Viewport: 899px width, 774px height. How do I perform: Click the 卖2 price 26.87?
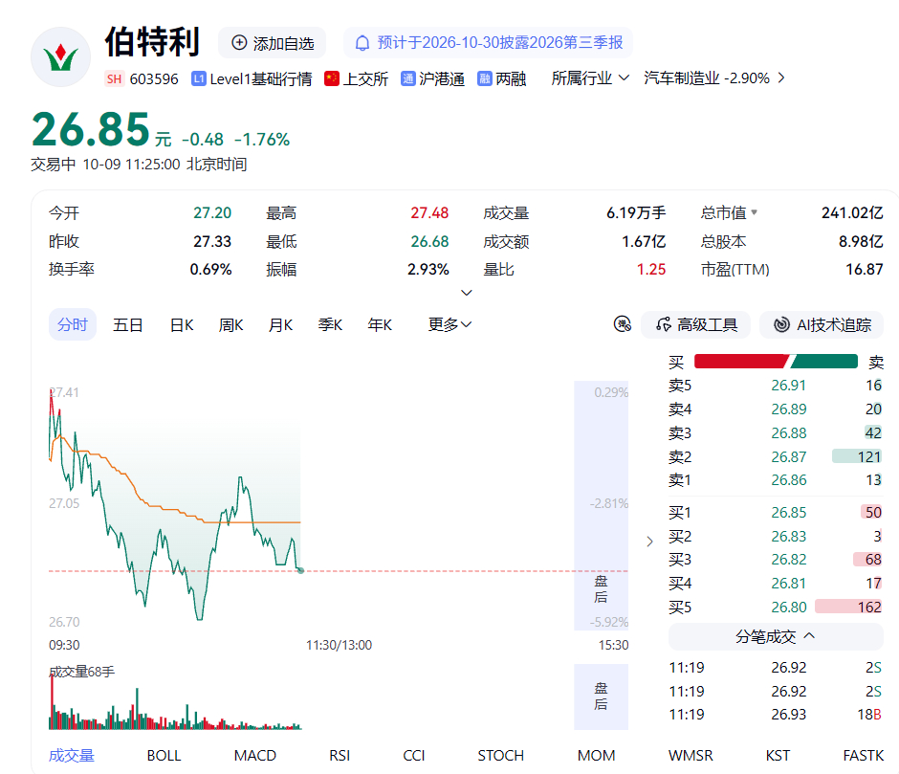788,456
